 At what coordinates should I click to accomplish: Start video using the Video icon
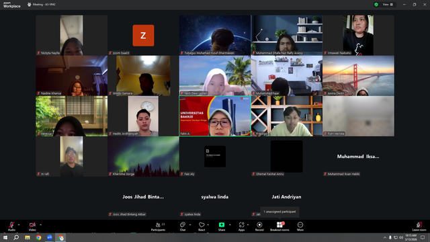point(32,227)
